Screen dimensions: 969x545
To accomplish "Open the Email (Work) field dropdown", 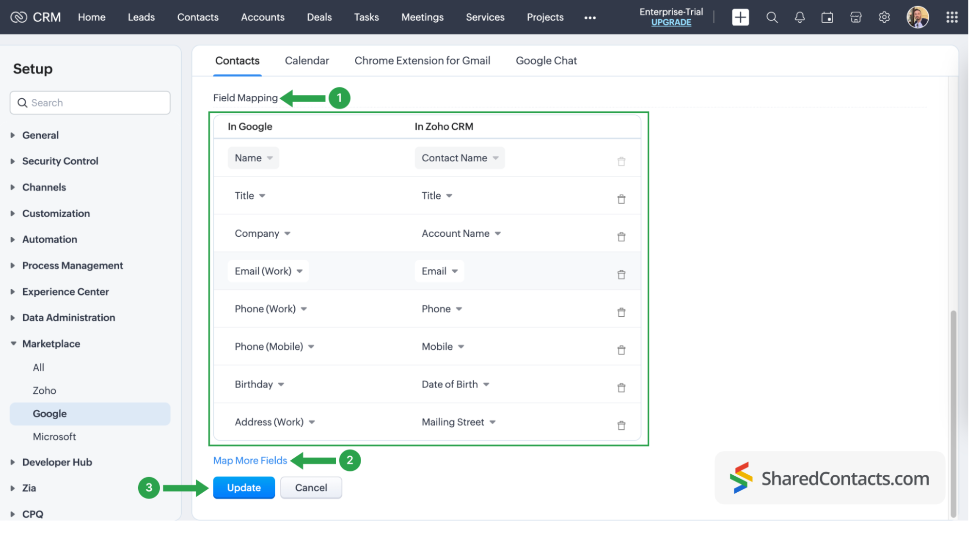I will (x=268, y=271).
